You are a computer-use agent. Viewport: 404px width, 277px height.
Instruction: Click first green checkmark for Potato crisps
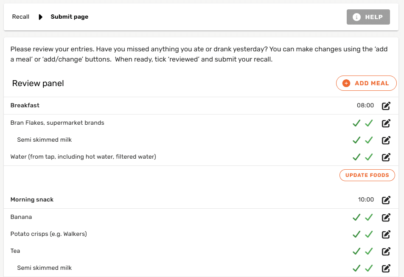pyautogui.click(x=356, y=234)
